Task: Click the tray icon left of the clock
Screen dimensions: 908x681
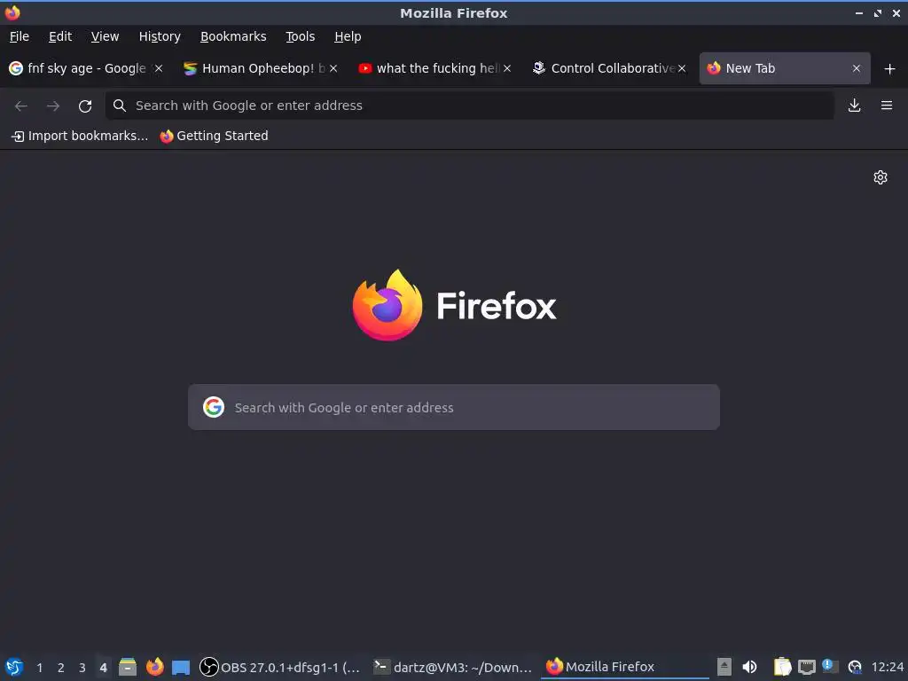Action: (x=855, y=668)
